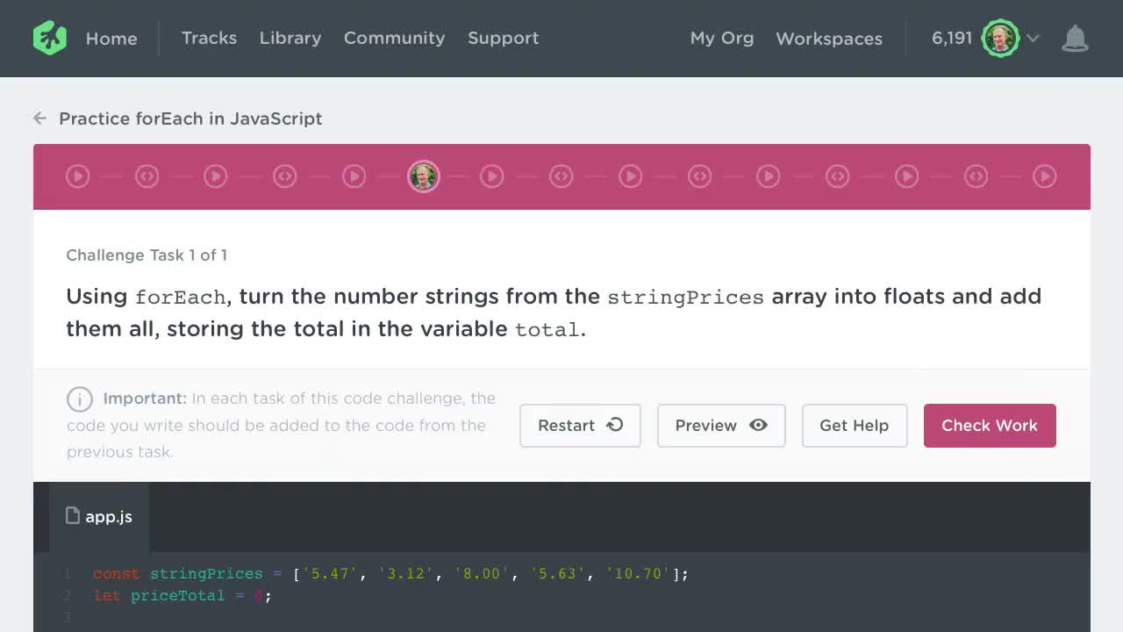Viewport: 1123px width, 632px height.
Task: Click the Get Help button
Action: [854, 425]
